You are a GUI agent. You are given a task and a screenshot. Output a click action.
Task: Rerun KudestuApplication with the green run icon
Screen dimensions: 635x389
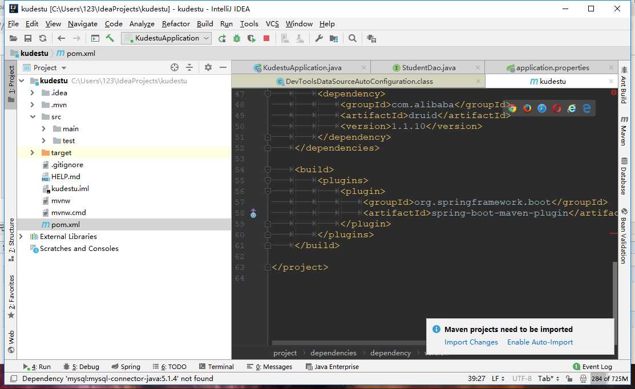[222, 38]
